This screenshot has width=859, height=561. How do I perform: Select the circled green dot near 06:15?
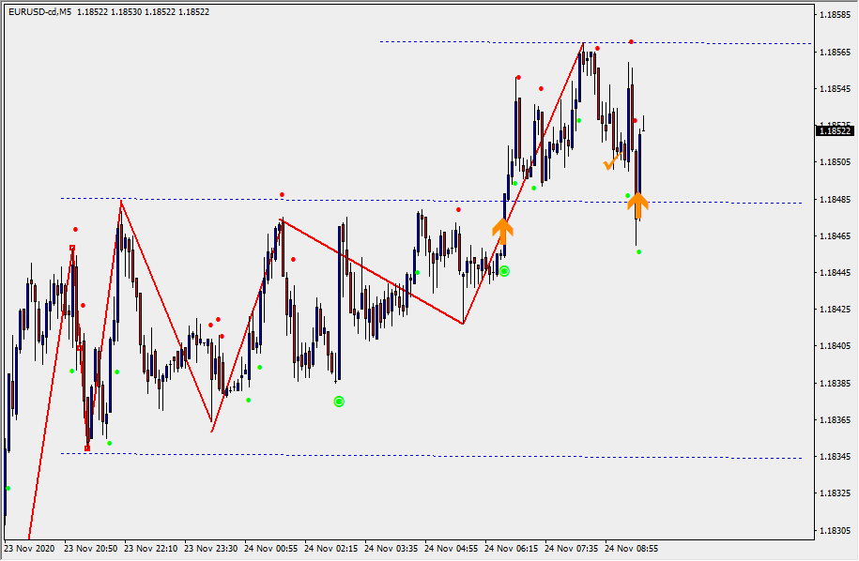(504, 271)
